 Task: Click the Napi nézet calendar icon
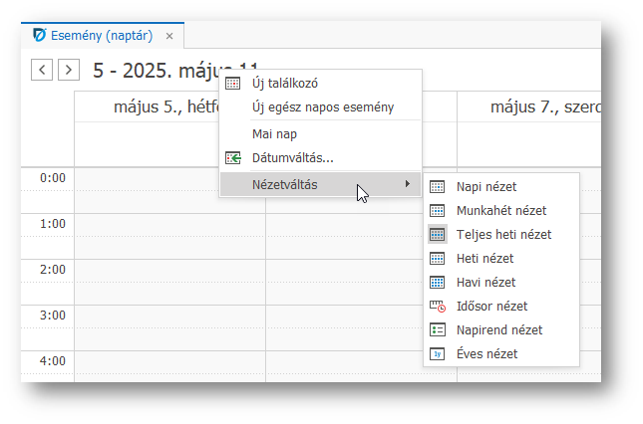pos(437,186)
